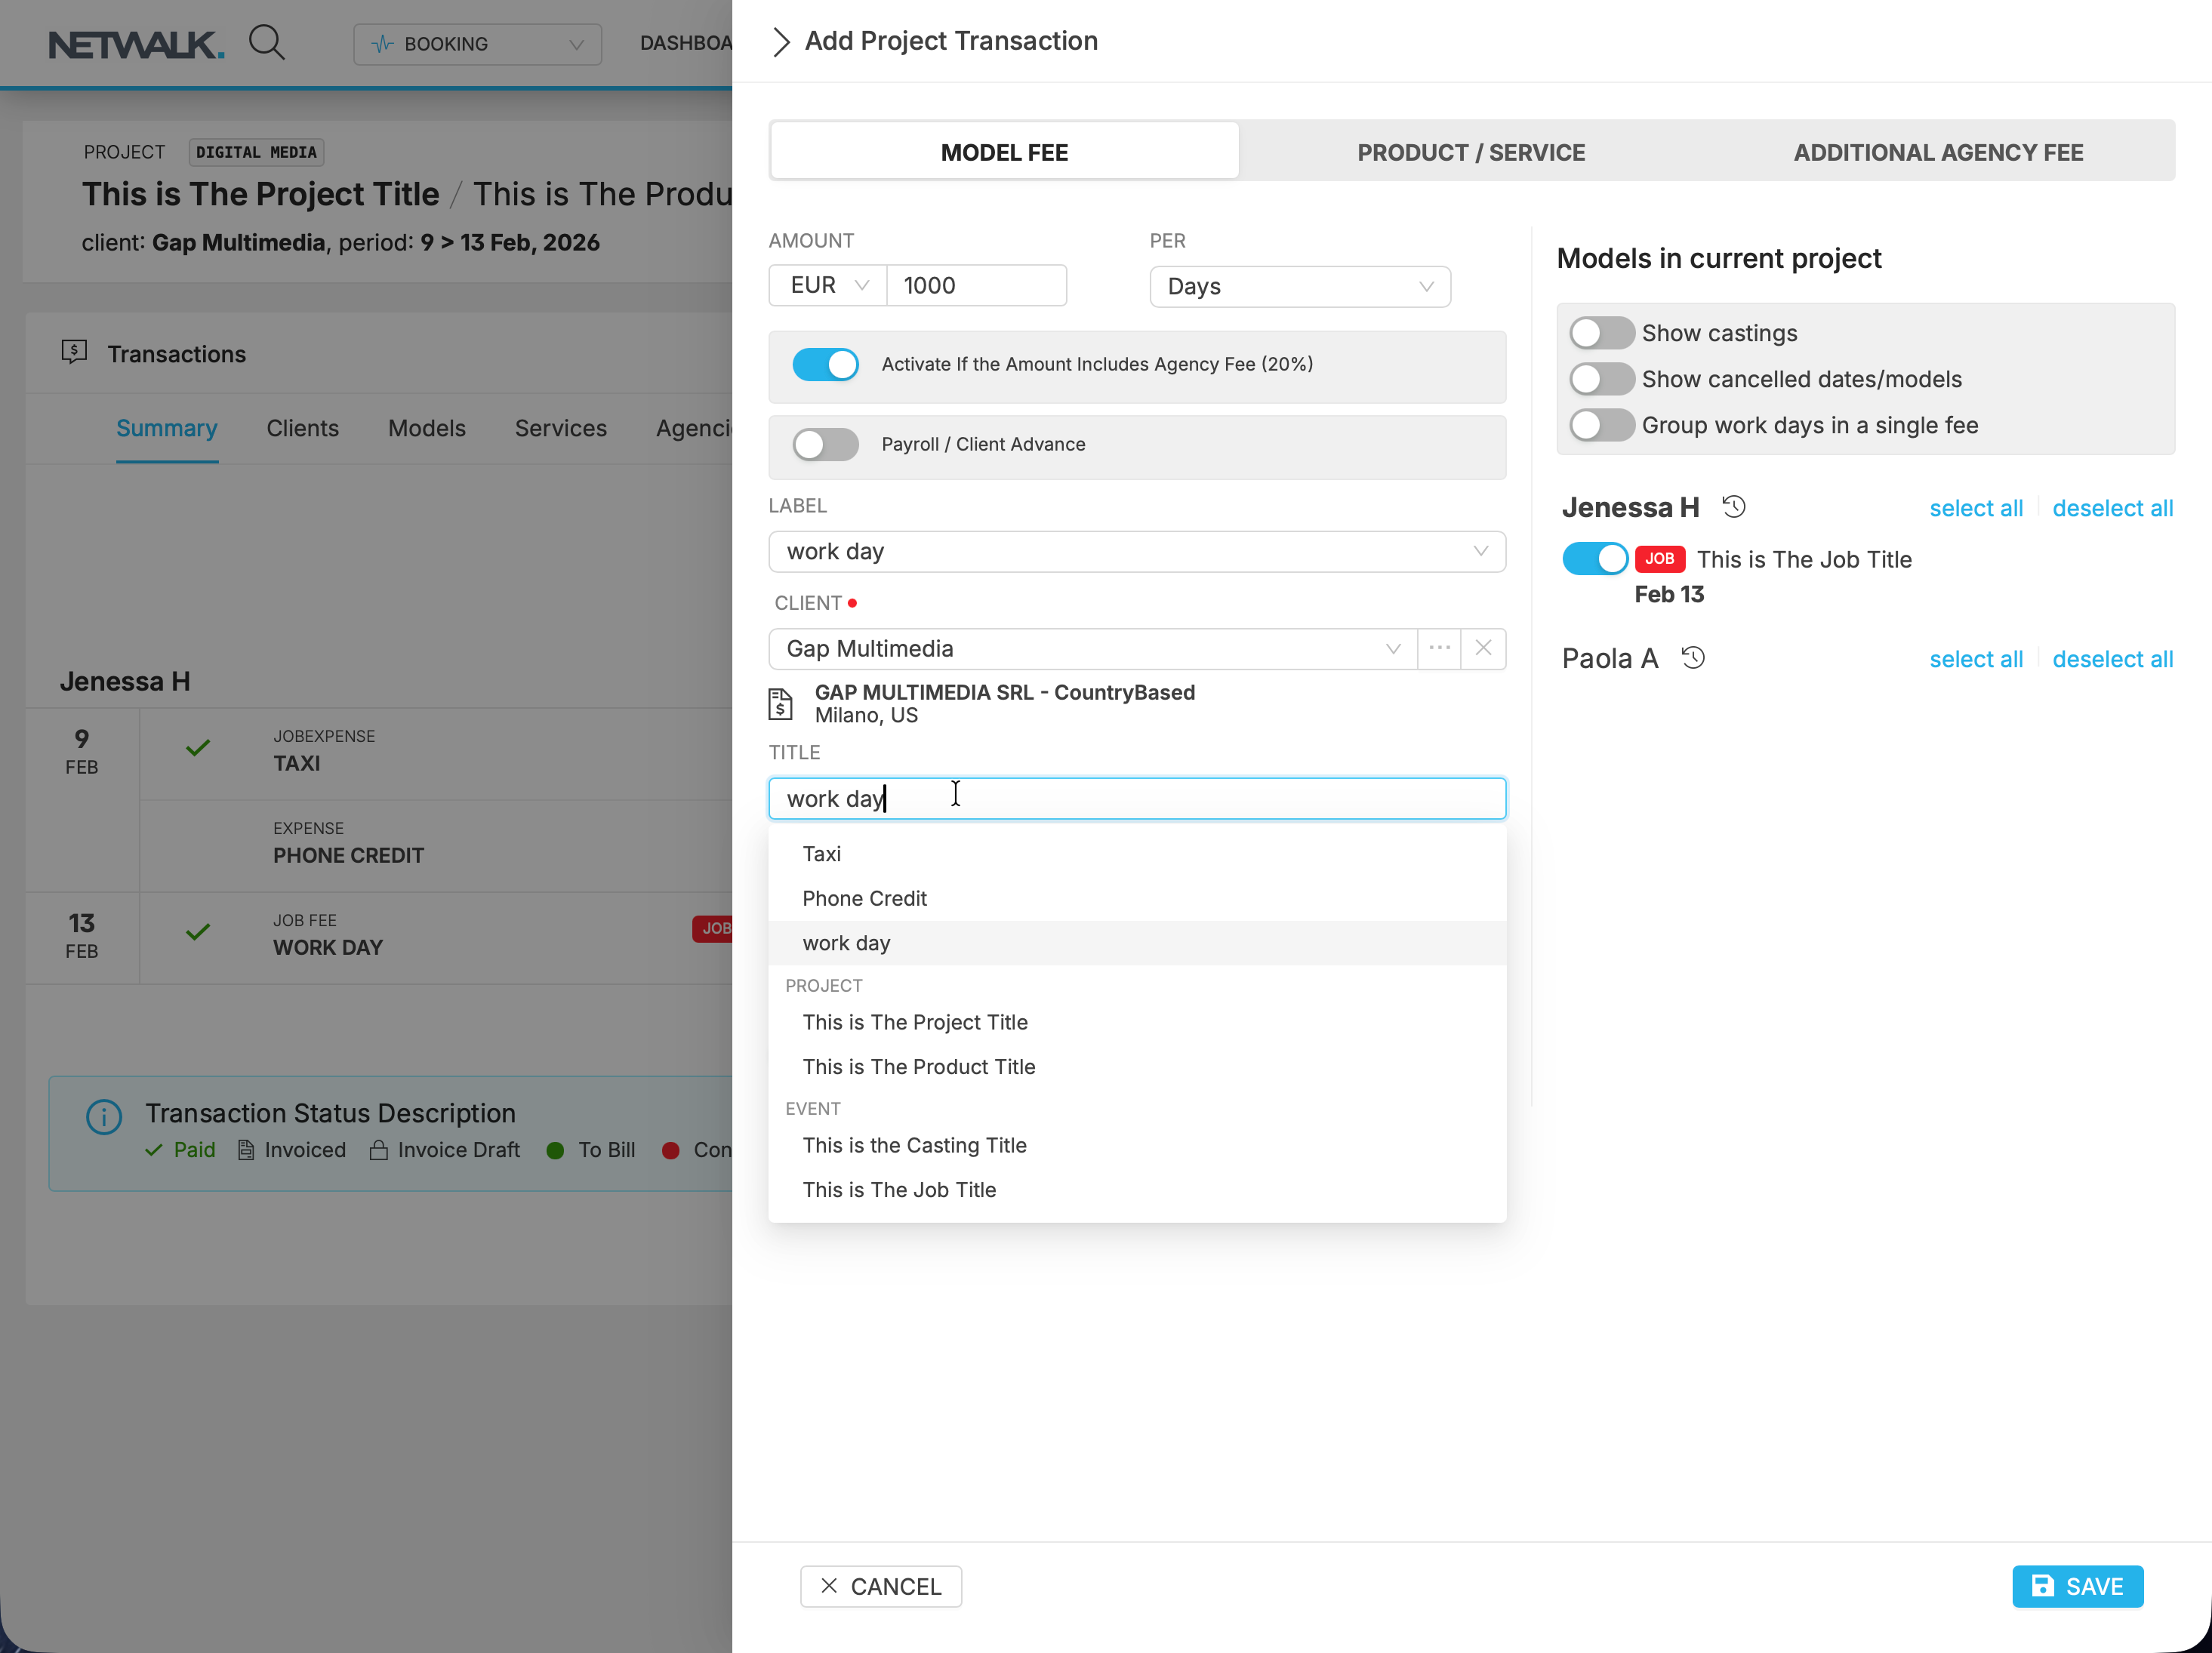Expand the Per Days dropdown

1299,287
